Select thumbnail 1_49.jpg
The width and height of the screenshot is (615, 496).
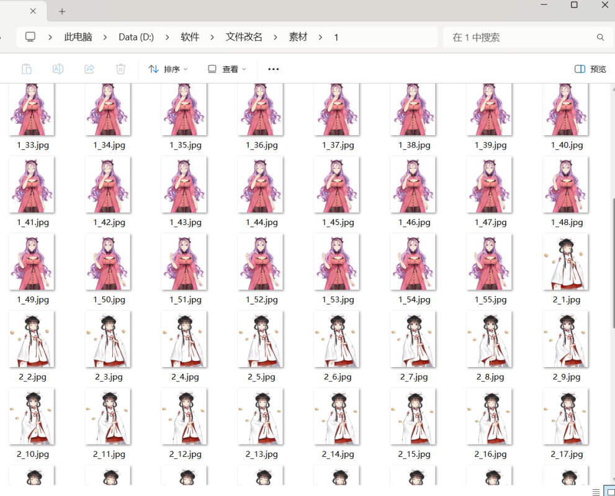point(32,262)
